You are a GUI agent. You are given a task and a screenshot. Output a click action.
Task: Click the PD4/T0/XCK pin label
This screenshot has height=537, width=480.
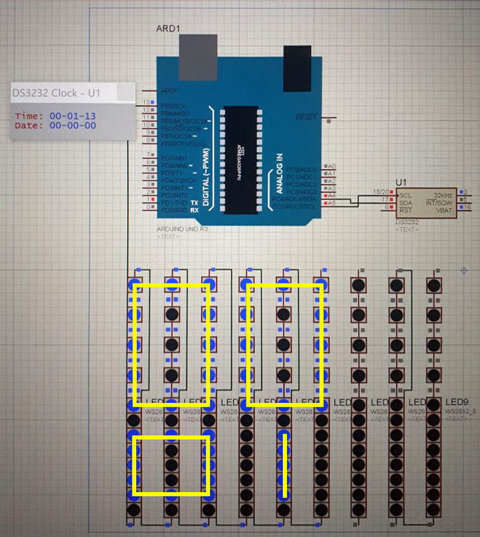(x=179, y=180)
